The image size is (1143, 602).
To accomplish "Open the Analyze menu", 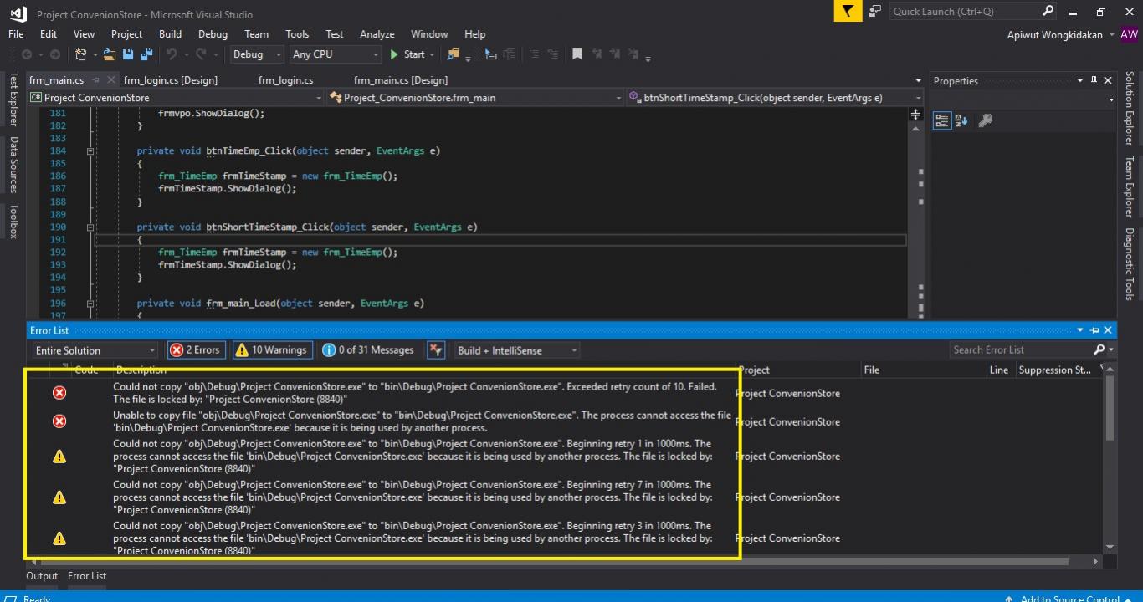I will [x=377, y=34].
